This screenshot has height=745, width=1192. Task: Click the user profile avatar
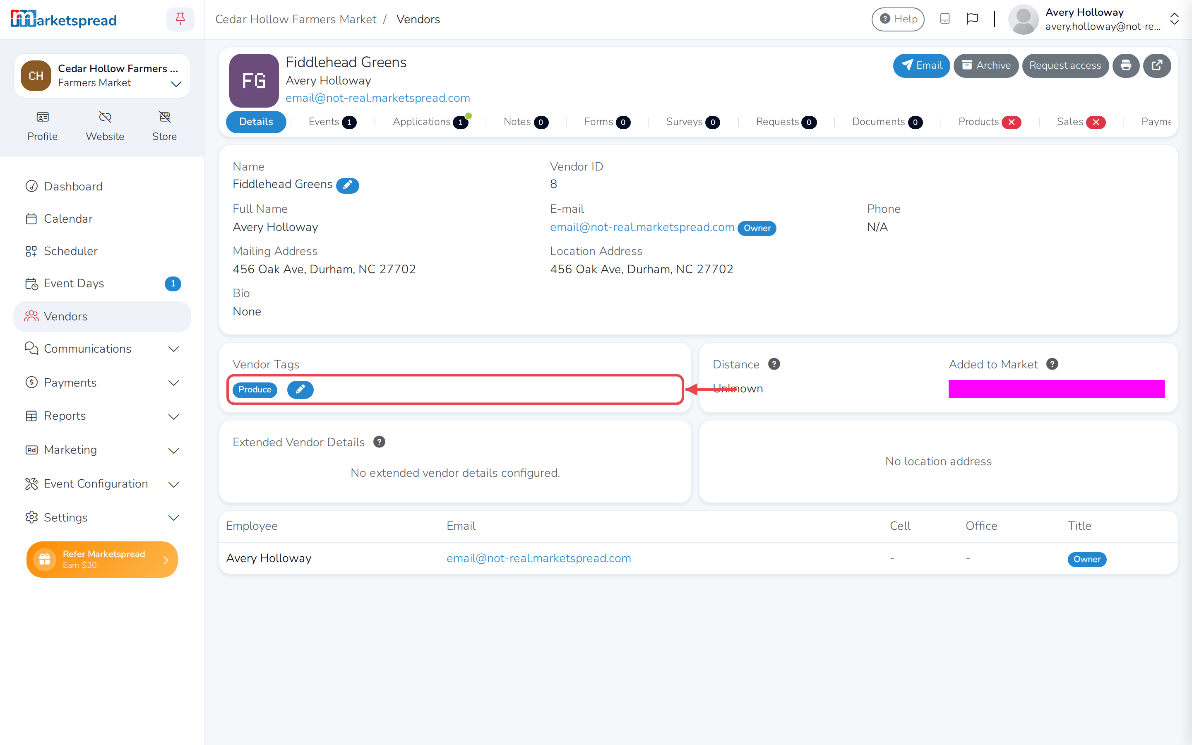(x=1023, y=19)
